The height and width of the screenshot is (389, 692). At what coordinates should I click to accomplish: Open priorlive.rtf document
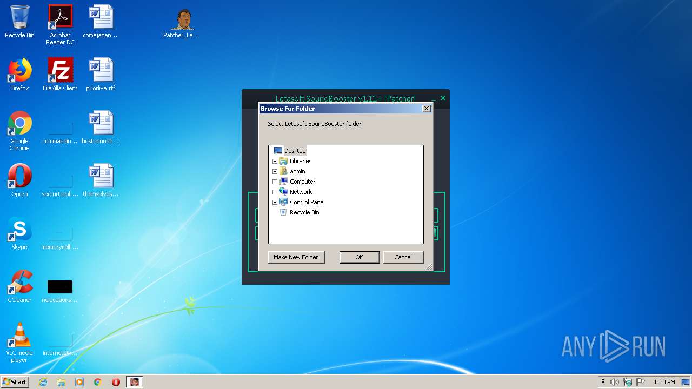(101, 75)
